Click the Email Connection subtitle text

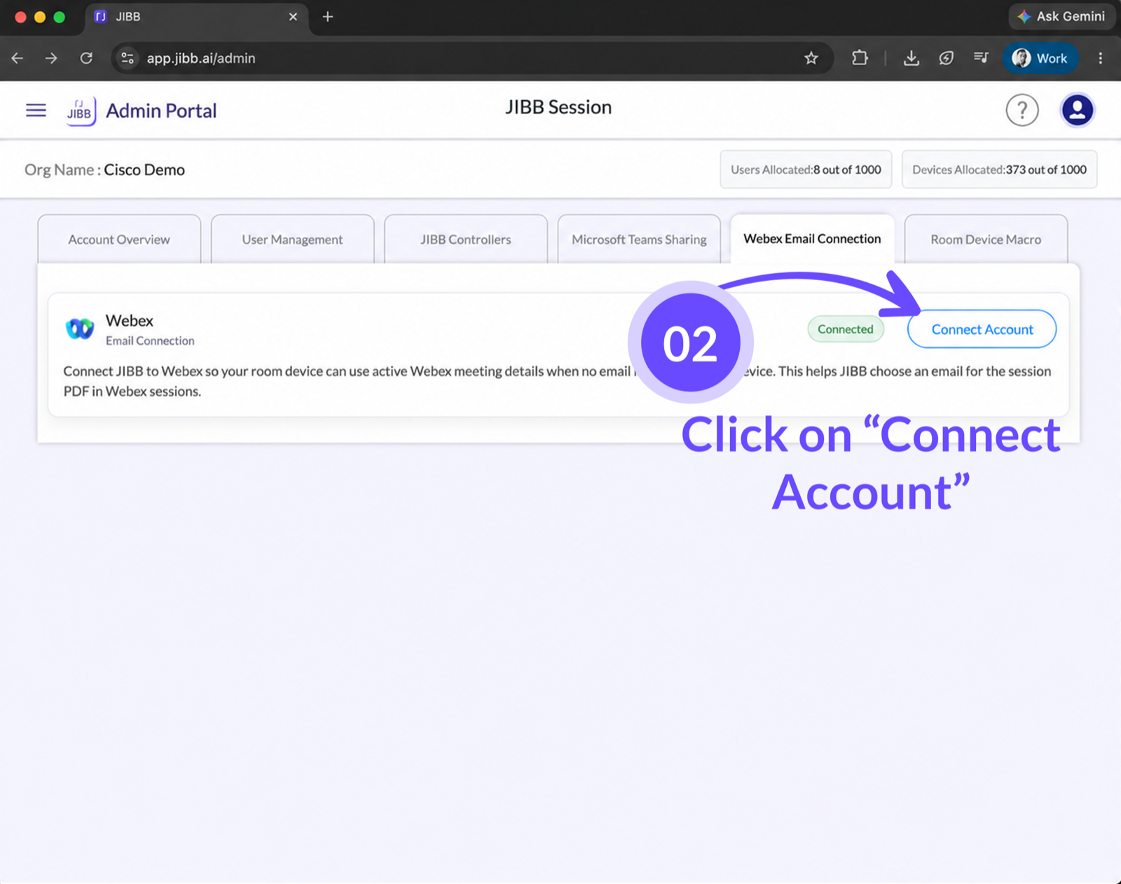coord(150,341)
